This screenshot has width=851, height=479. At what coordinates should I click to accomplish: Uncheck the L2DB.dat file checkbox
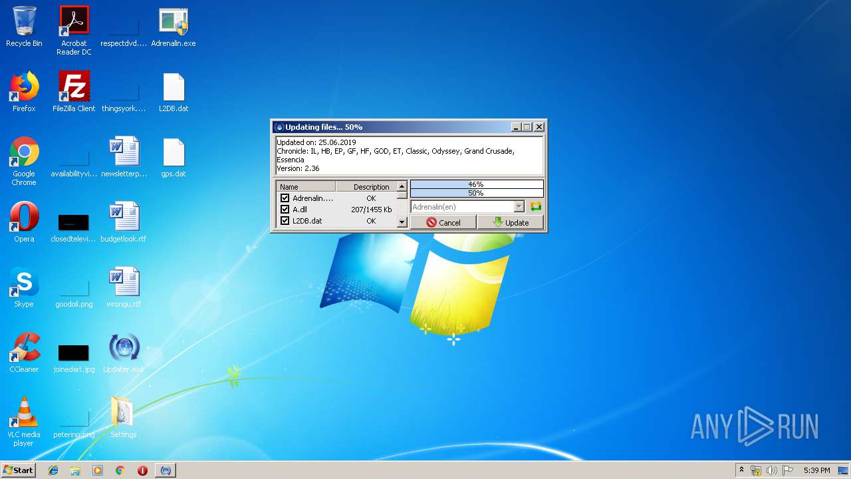(x=285, y=221)
